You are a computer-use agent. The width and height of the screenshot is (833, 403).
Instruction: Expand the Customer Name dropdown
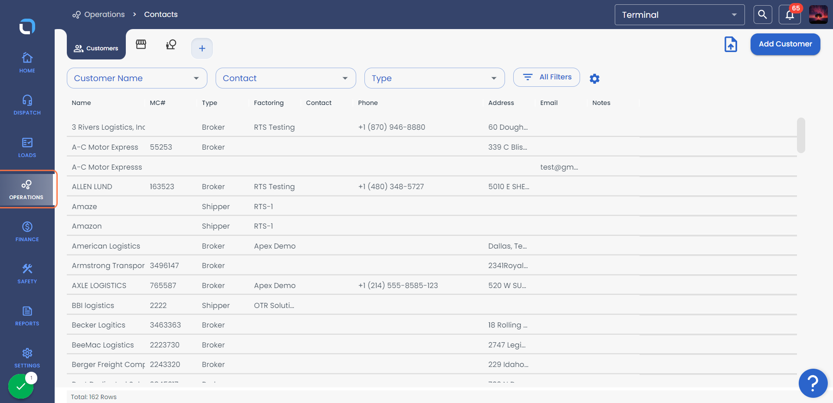point(137,78)
